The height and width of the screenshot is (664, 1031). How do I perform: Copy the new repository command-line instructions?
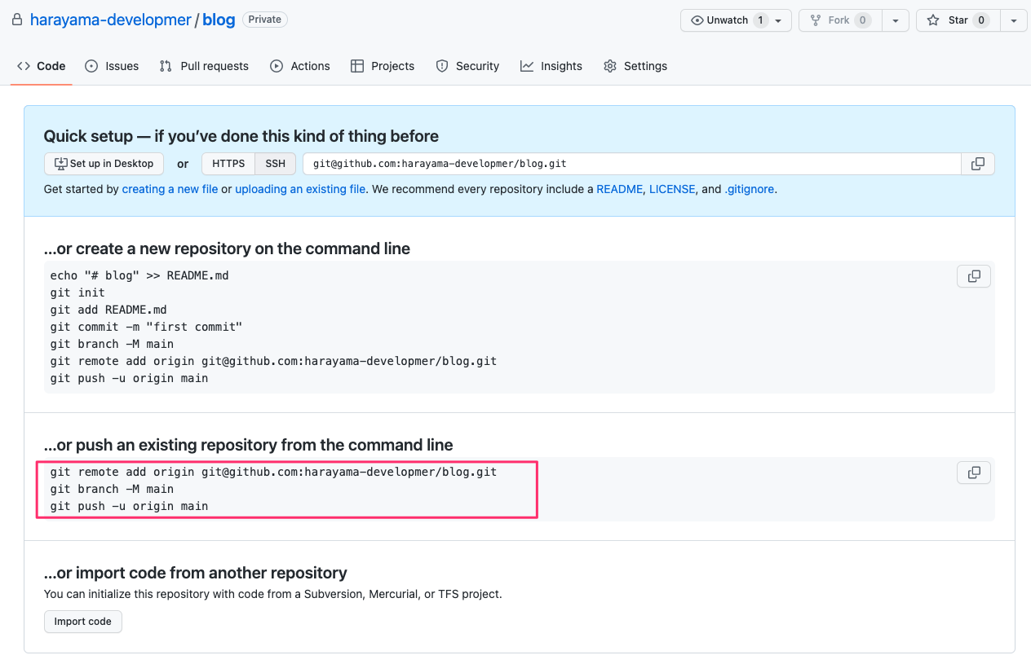tap(973, 275)
